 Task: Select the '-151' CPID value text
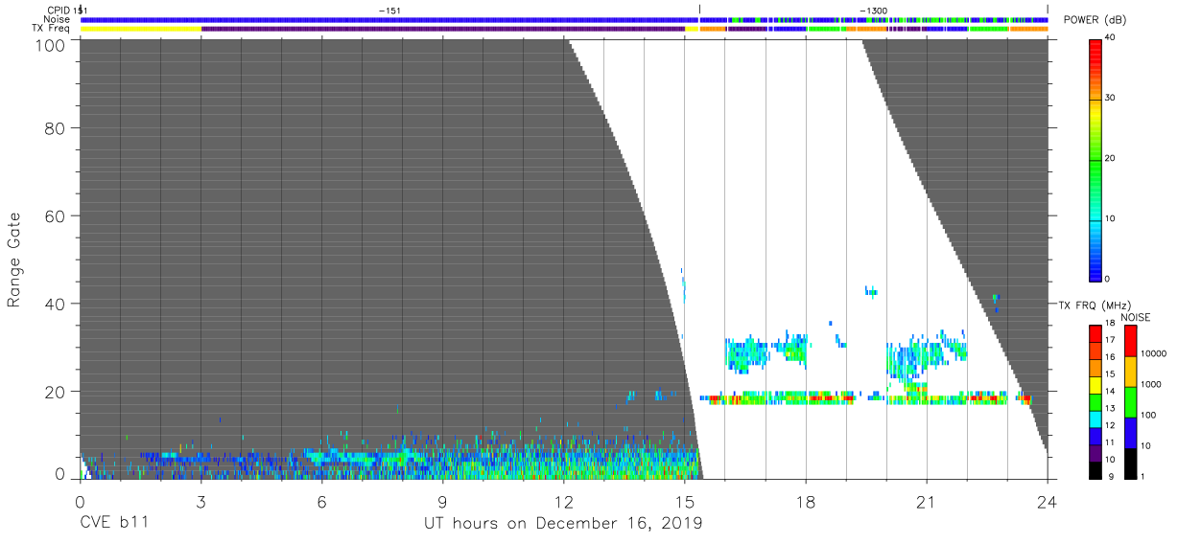point(389,11)
